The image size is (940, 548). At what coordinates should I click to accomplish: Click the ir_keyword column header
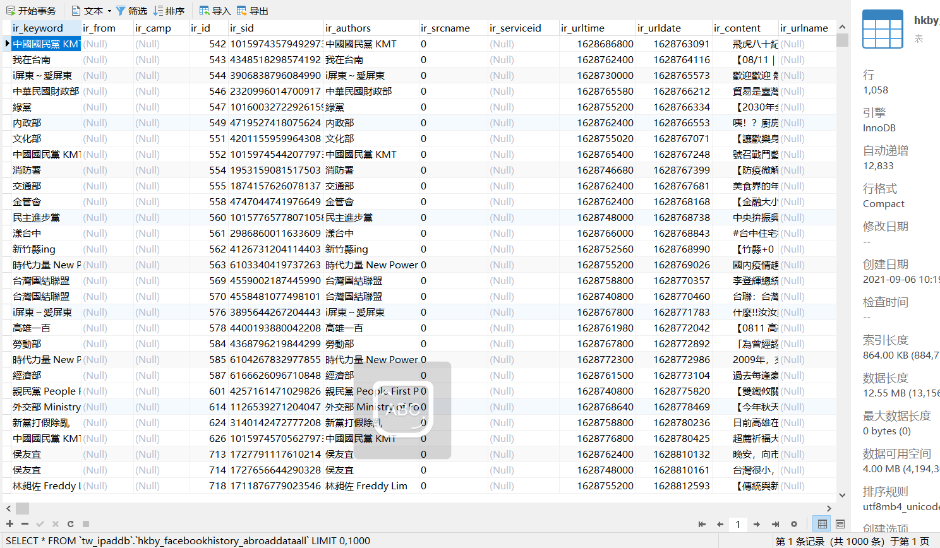pyautogui.click(x=45, y=28)
